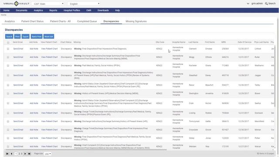Screen dimensions: 279x157
Task: Check the row for patient Tomczynski
Action: pyautogui.click(x=8, y=121)
